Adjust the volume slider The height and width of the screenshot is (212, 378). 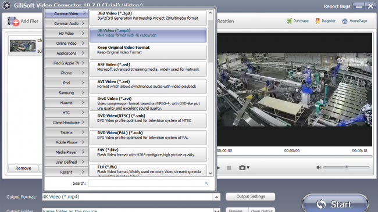point(346,167)
